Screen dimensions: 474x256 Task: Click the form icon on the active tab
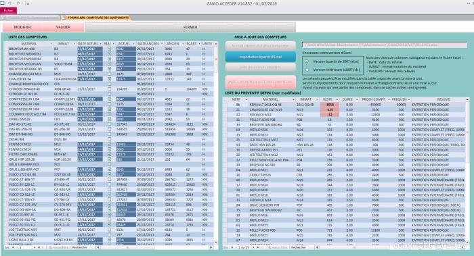[64, 18]
